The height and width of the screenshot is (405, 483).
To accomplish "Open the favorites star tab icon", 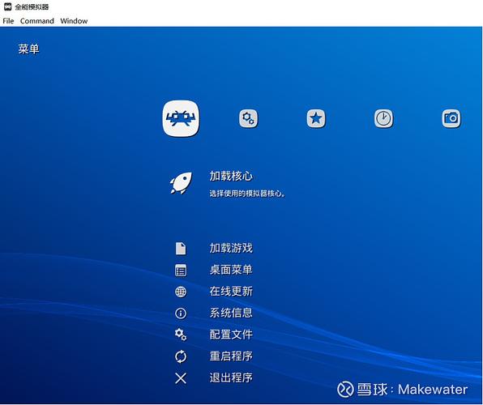I will click(316, 118).
